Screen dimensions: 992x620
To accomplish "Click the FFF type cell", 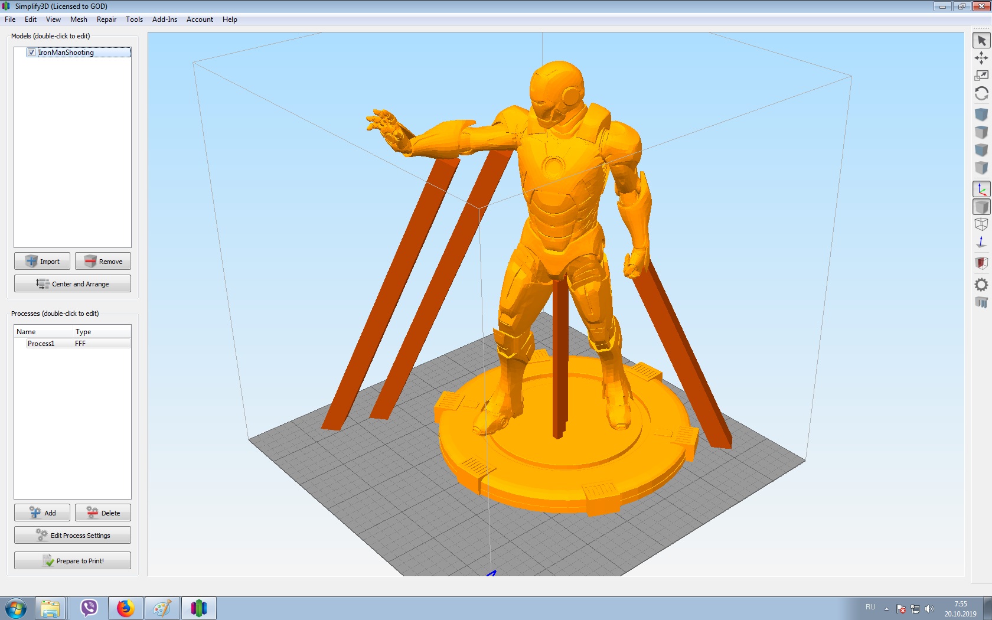I will 80,344.
